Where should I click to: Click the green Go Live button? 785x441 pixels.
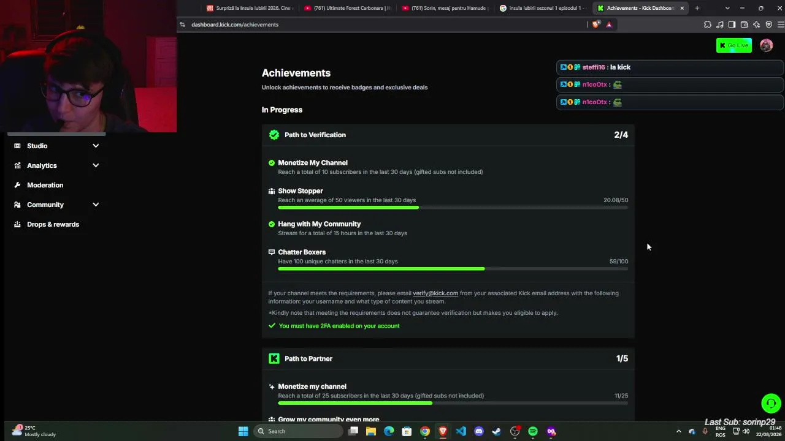[733, 45]
